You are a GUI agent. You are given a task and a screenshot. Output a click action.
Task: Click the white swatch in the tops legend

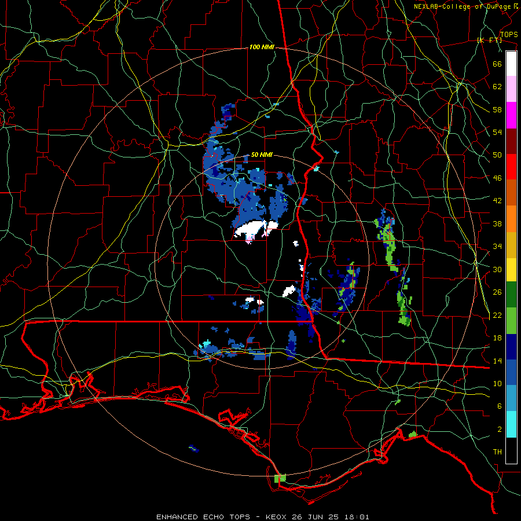point(511,64)
